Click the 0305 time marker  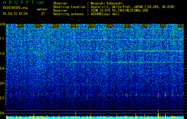point(91,26)
